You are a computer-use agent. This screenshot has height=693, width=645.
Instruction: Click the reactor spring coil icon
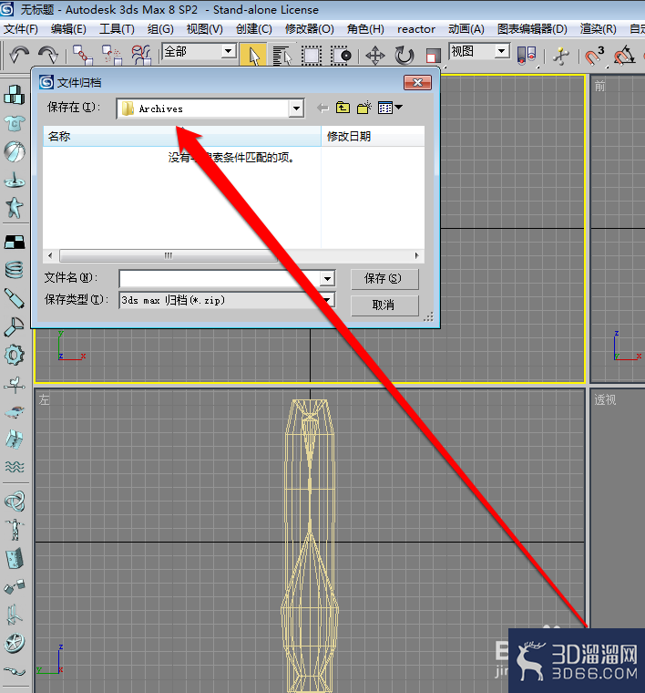coord(15,270)
